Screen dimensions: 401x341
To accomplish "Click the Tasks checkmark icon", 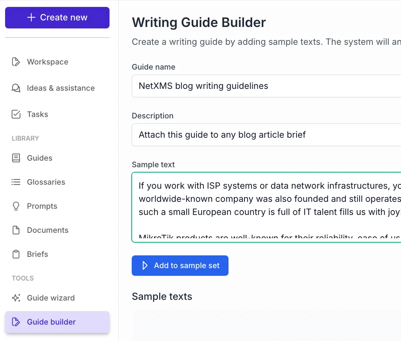I will coord(16,114).
